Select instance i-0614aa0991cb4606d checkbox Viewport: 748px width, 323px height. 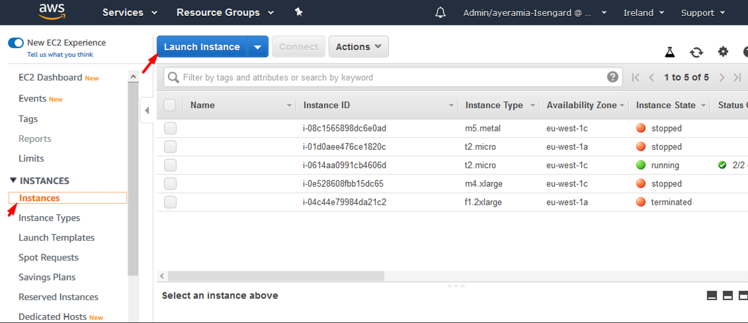point(170,165)
